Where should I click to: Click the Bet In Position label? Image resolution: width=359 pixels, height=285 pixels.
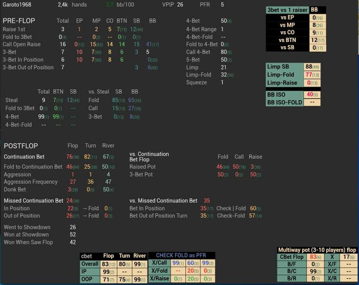click(147, 209)
